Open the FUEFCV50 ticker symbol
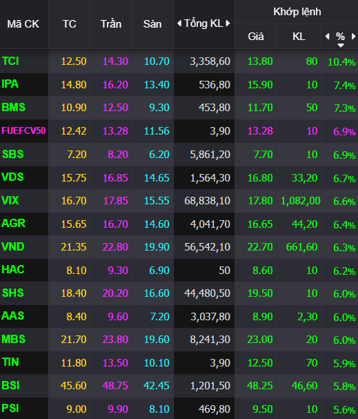Screen dimensions: 358x419 pos(23,130)
